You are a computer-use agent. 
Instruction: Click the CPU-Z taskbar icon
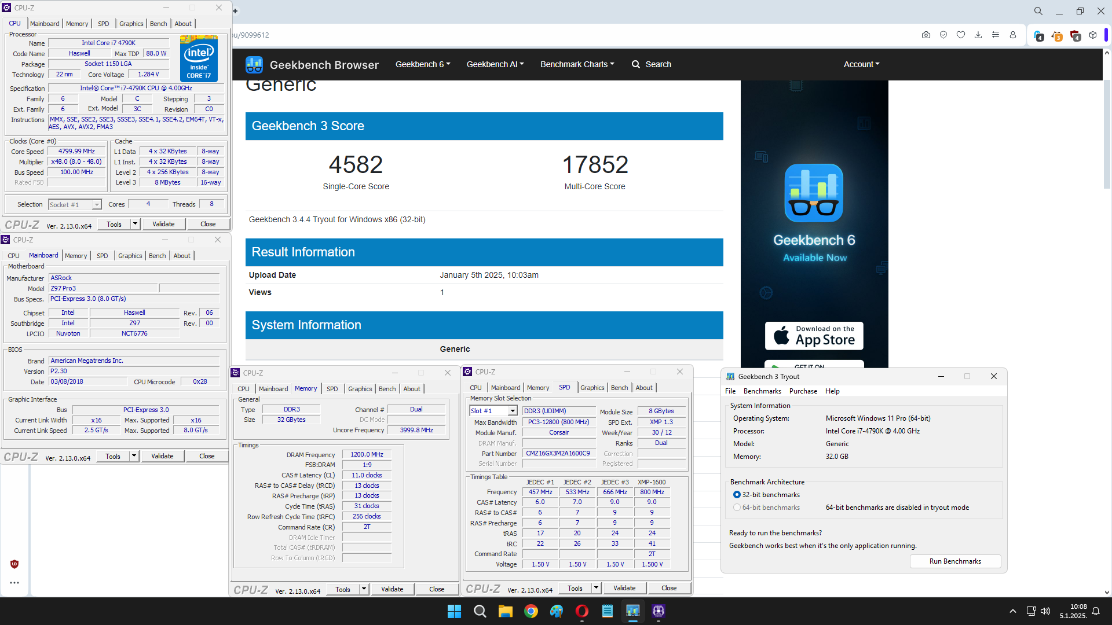(x=659, y=611)
